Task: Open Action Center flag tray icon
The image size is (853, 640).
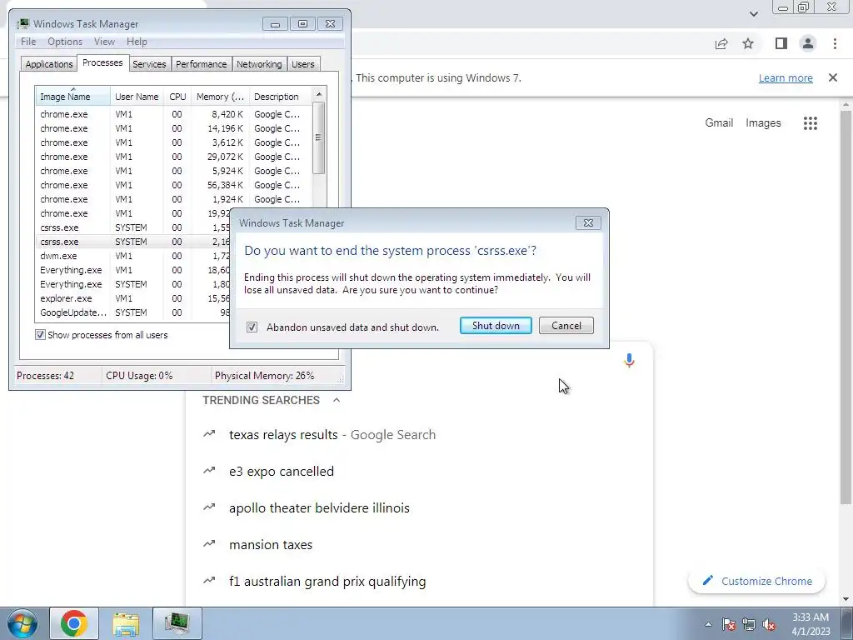Action: (729, 624)
